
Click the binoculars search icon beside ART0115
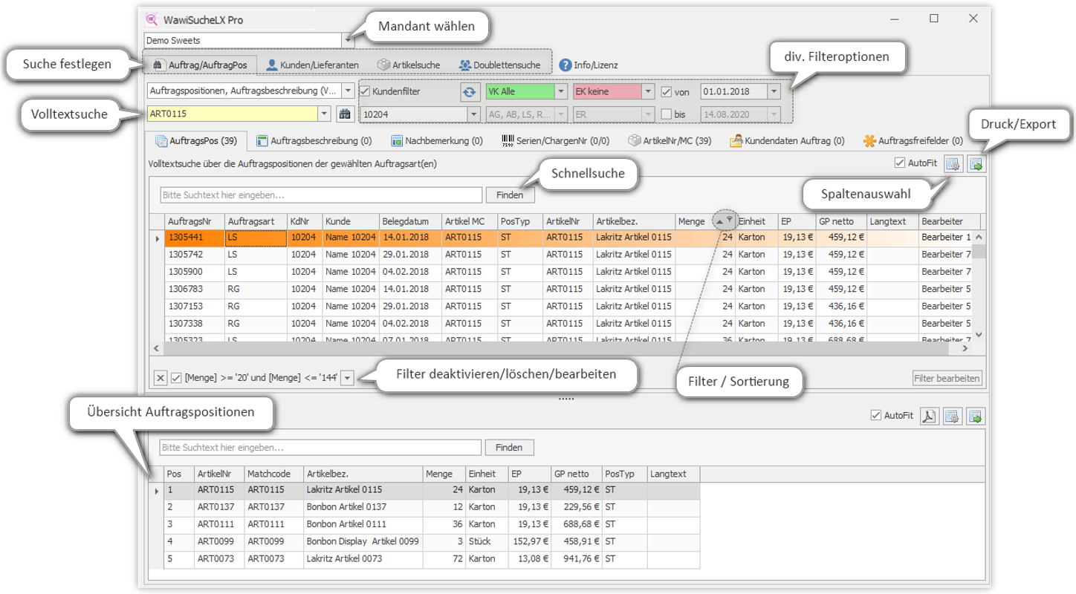point(345,114)
